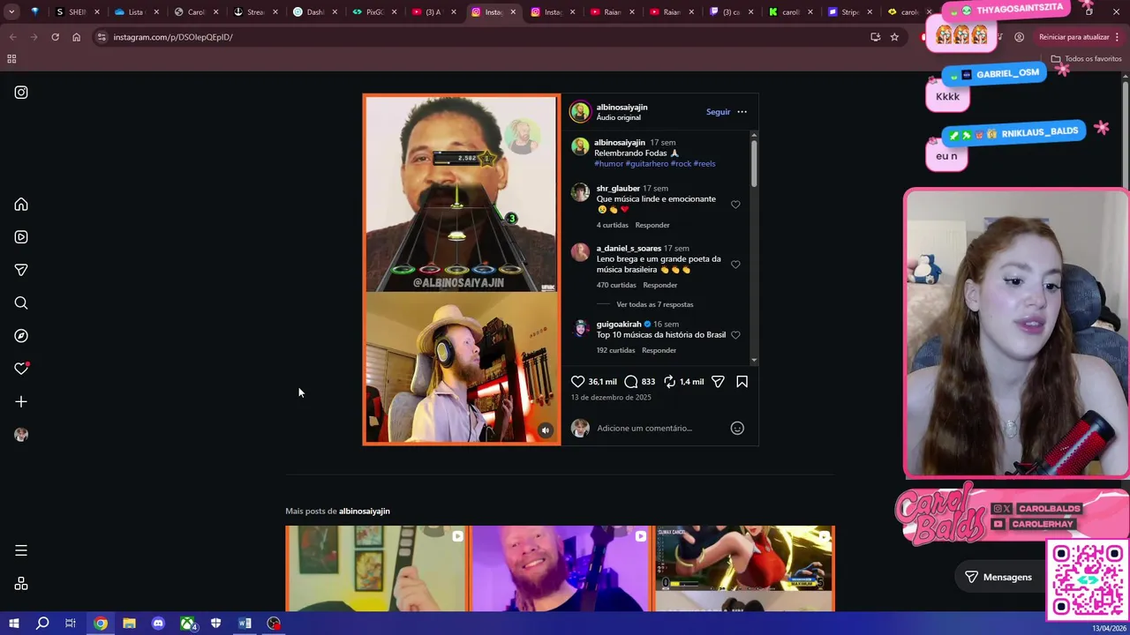Viewport: 1130px width, 635px height.
Task: Save post with bookmark icon
Action: (742, 382)
